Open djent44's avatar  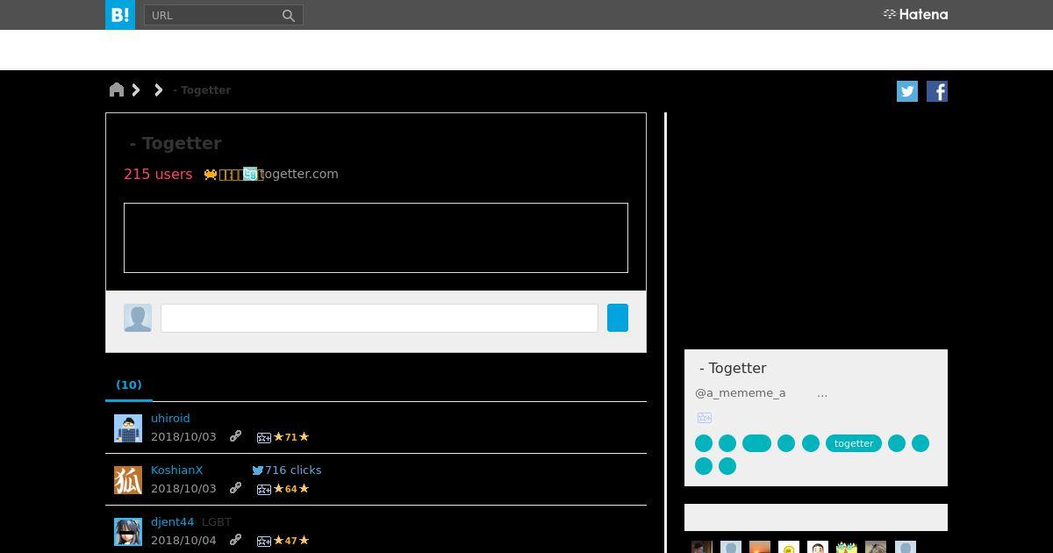128,532
